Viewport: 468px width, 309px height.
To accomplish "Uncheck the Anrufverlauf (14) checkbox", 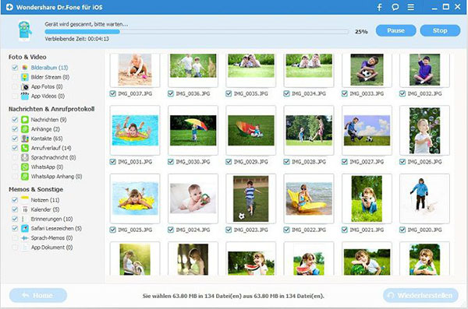I will 15,148.
